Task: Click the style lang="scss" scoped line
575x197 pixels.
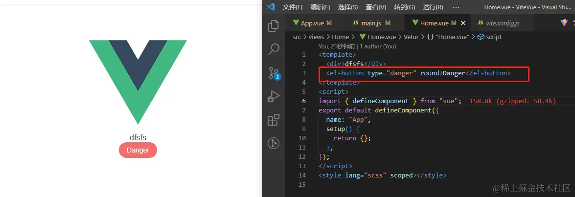Action: 383,175
